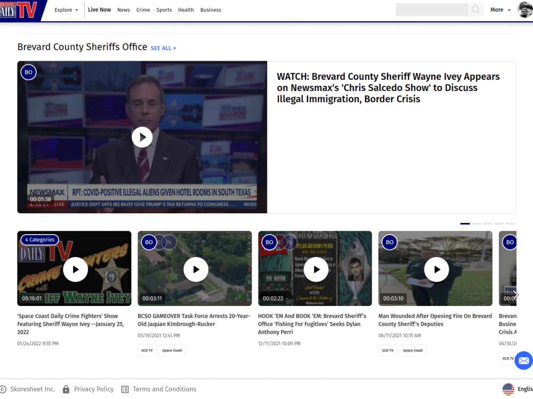Click the Privacy Policy lock icon
Viewport: 533px width, 399px height.
click(x=66, y=389)
